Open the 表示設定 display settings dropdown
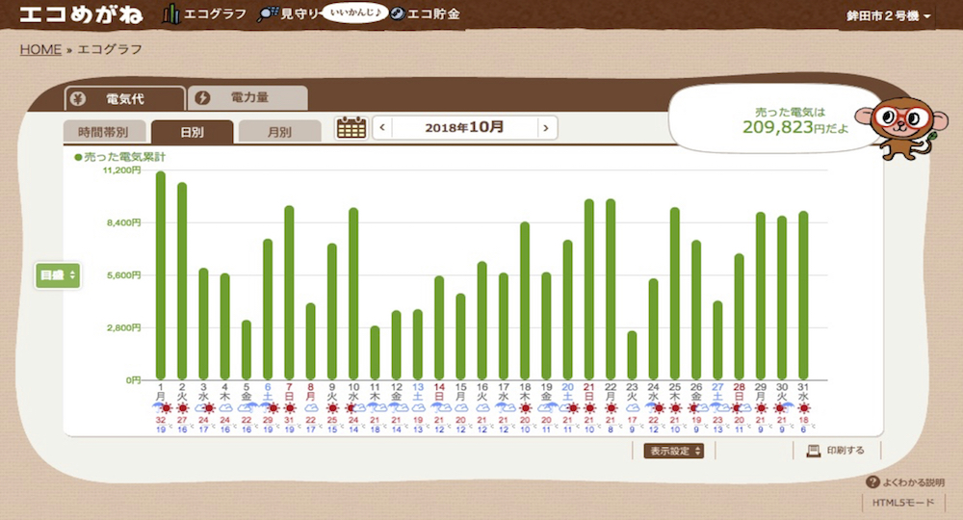Screen dimensions: 963x520 (x=673, y=451)
